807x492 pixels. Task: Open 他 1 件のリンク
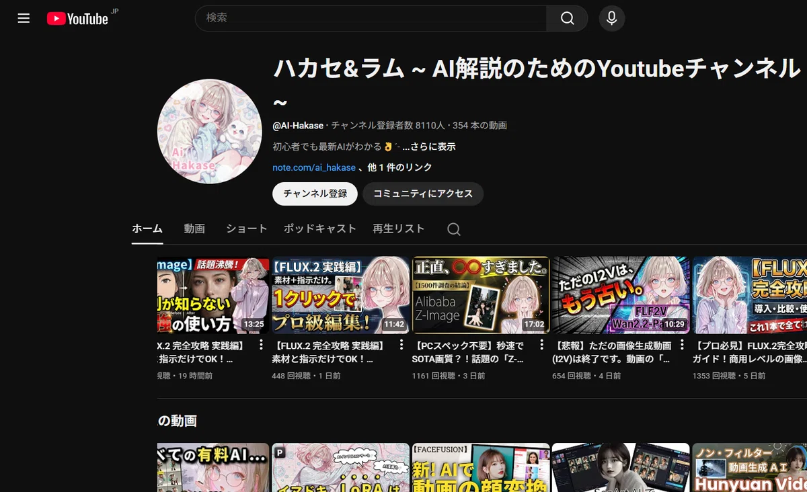400,167
